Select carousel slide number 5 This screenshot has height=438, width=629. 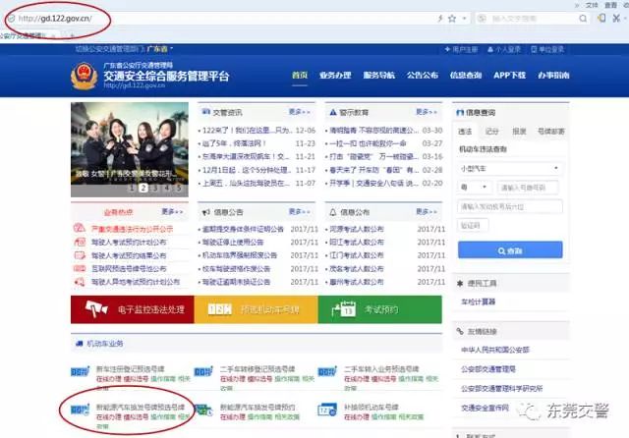tap(179, 188)
